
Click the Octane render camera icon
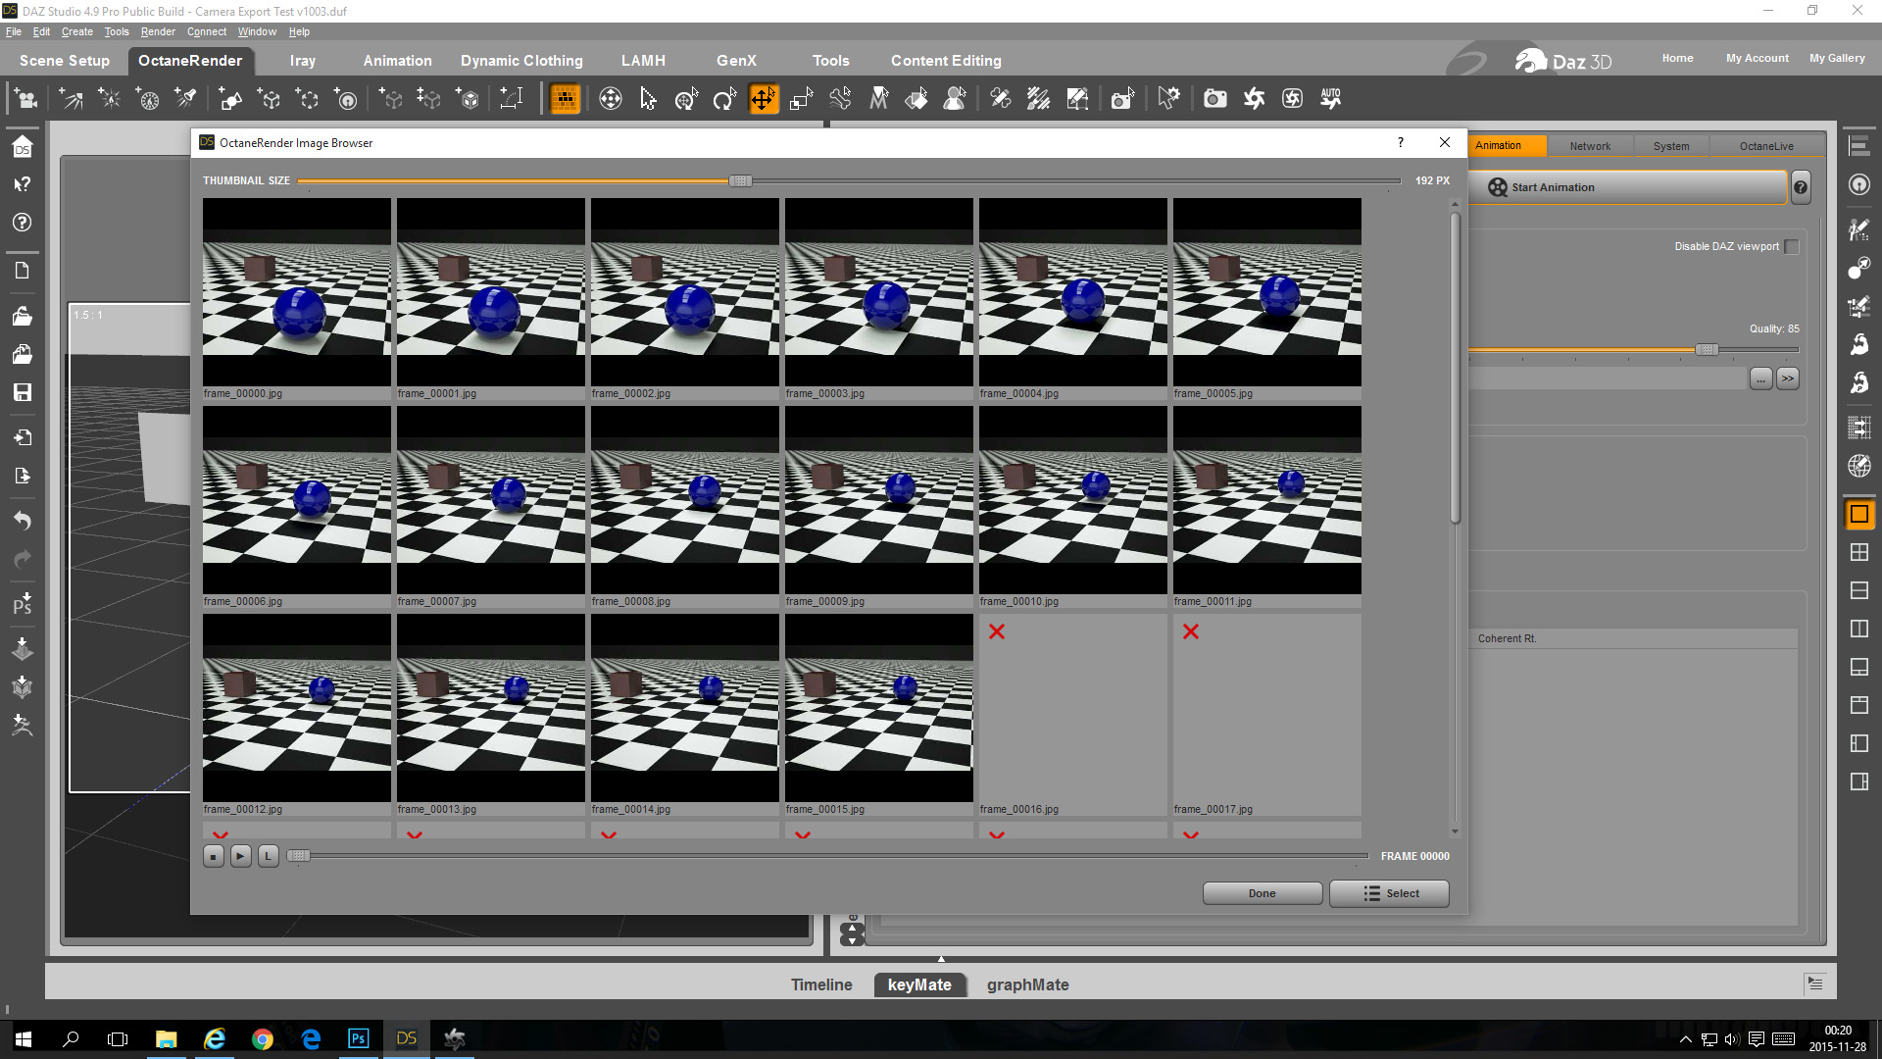(1214, 99)
